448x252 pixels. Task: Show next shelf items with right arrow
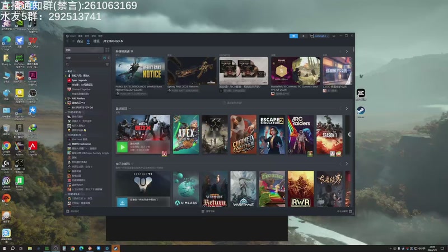coord(347,164)
